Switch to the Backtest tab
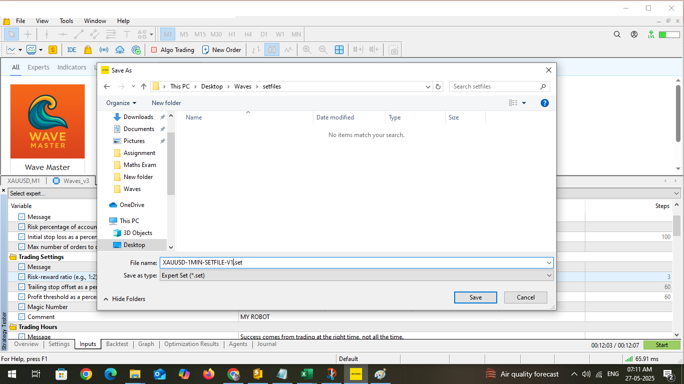Screen dimensions: 684x384 coord(117,344)
